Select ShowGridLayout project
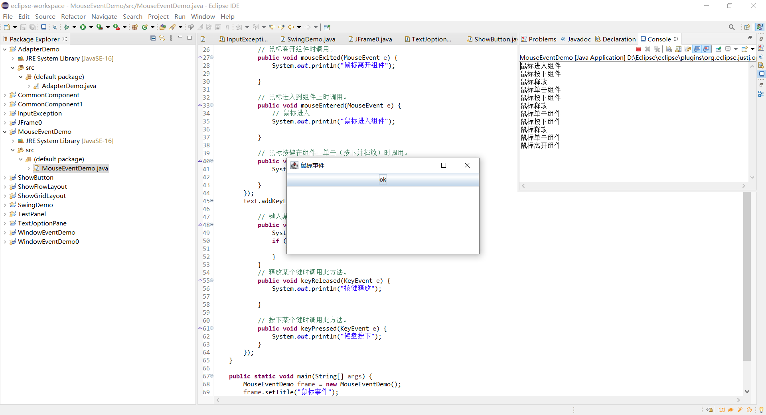The image size is (766, 415). [x=41, y=196]
